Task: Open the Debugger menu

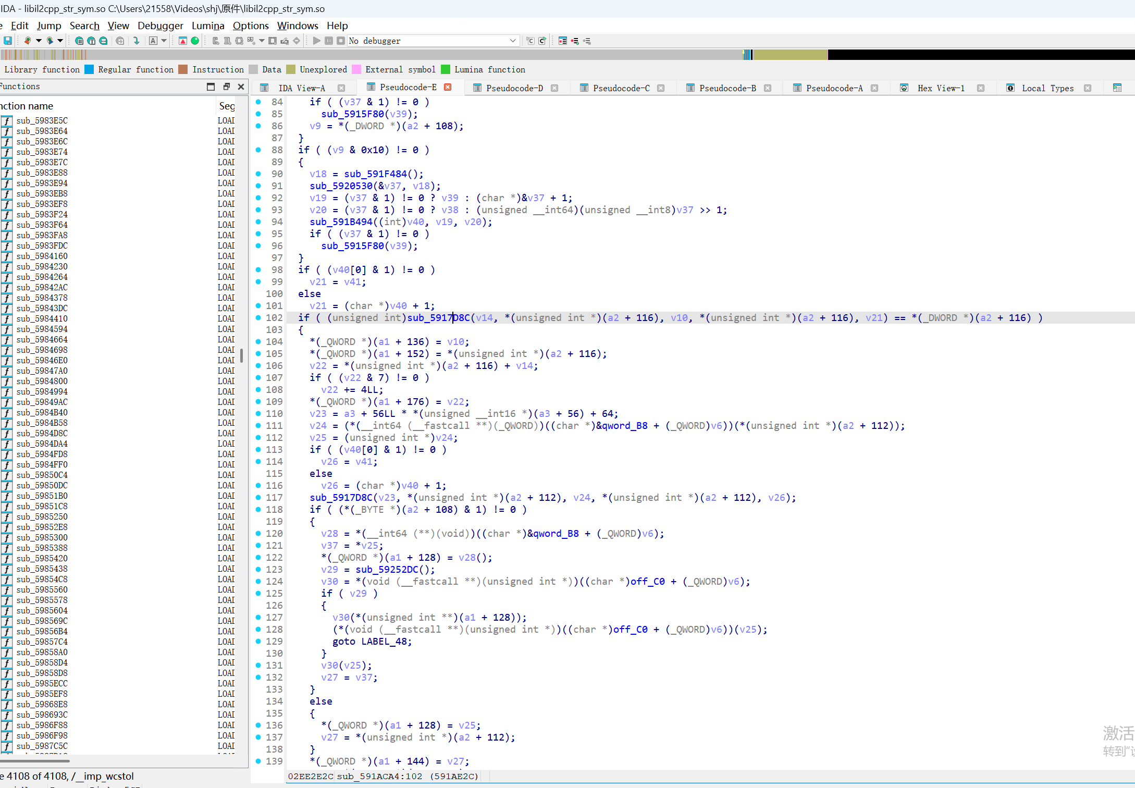Action: pyautogui.click(x=160, y=26)
